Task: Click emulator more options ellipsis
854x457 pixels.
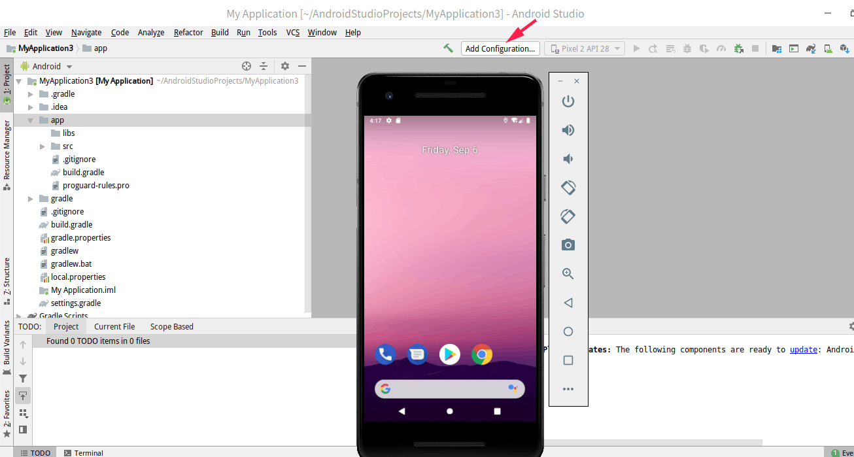Action: (x=568, y=389)
